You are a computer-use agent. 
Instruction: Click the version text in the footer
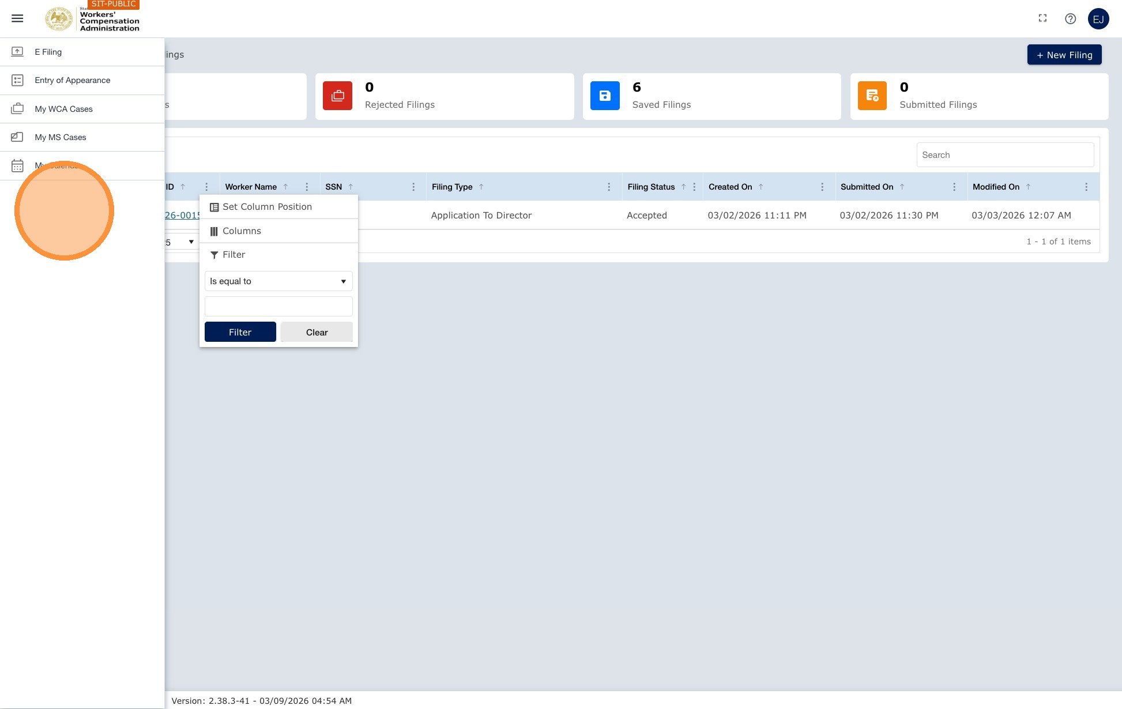pos(261,701)
